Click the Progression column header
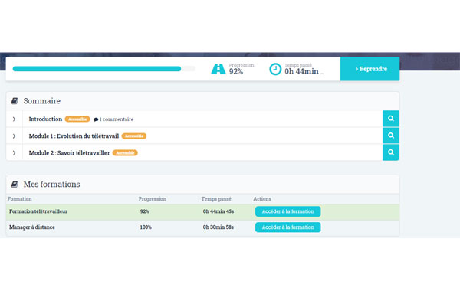This screenshot has height=291, width=460. (153, 198)
